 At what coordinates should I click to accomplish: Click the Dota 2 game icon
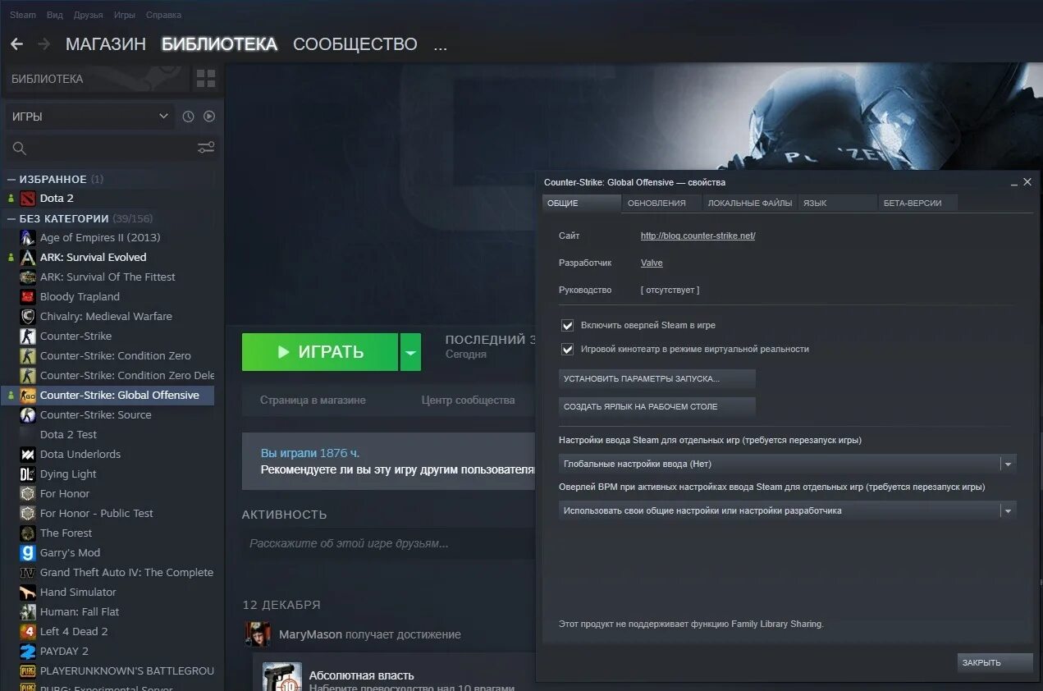point(28,198)
